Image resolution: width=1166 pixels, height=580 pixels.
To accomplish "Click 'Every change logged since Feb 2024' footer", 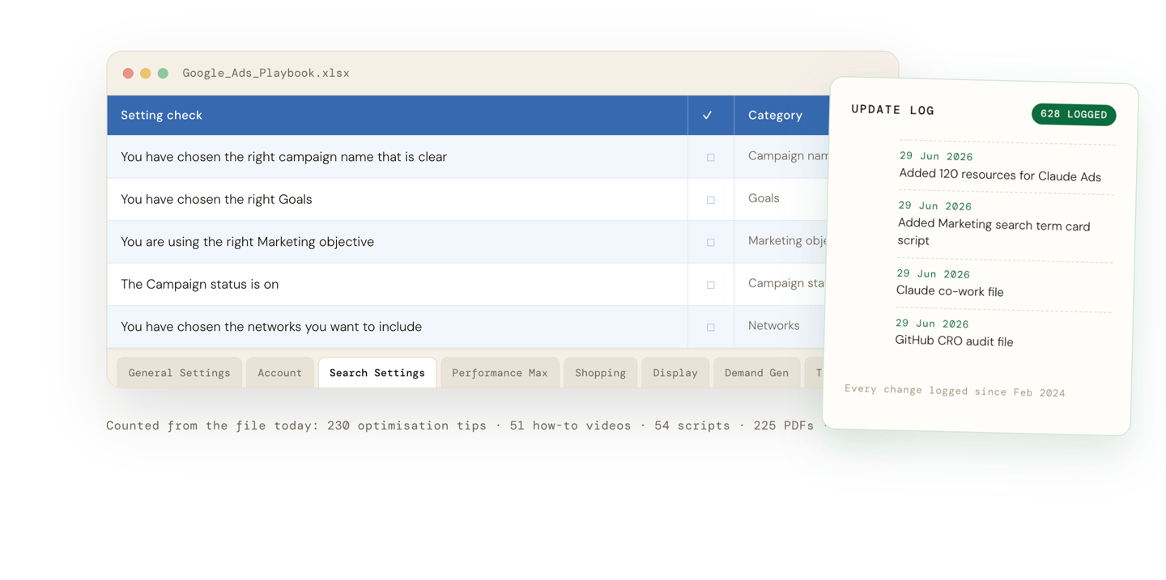I will click(x=955, y=391).
